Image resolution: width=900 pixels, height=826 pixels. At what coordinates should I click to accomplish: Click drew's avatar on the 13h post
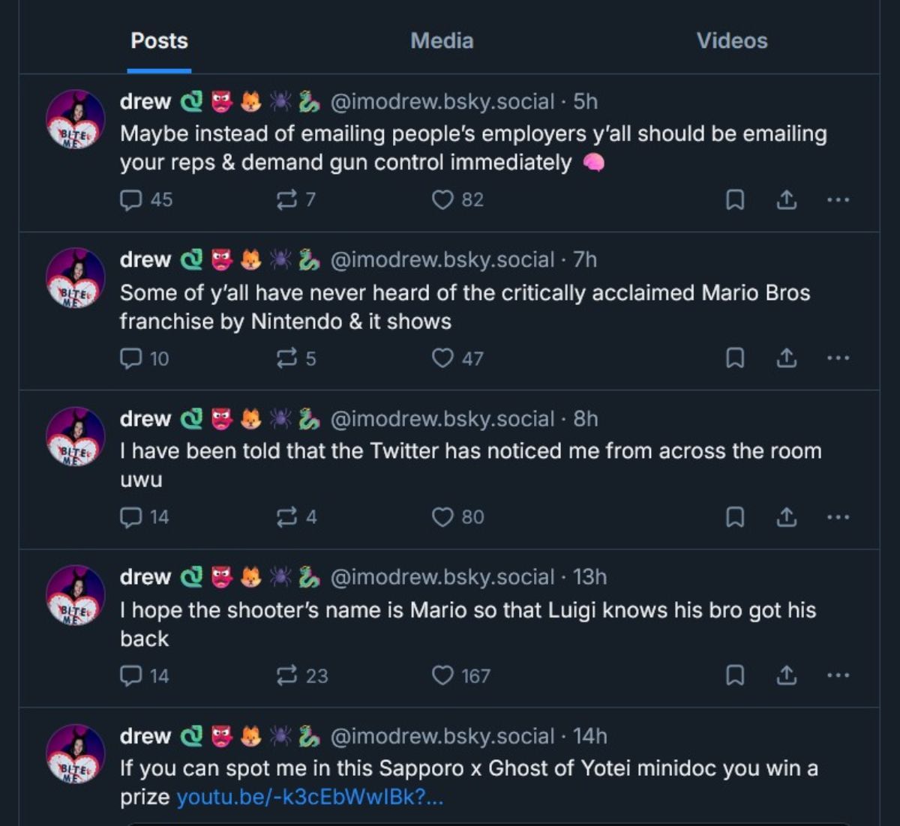(x=76, y=594)
